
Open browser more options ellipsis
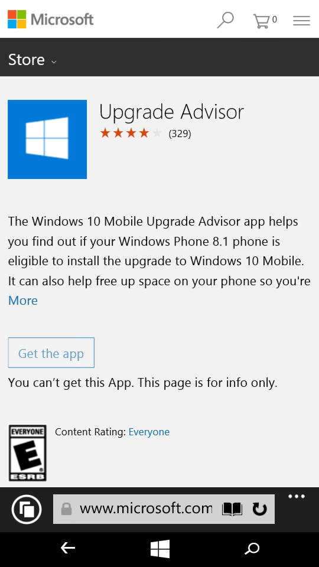(297, 496)
